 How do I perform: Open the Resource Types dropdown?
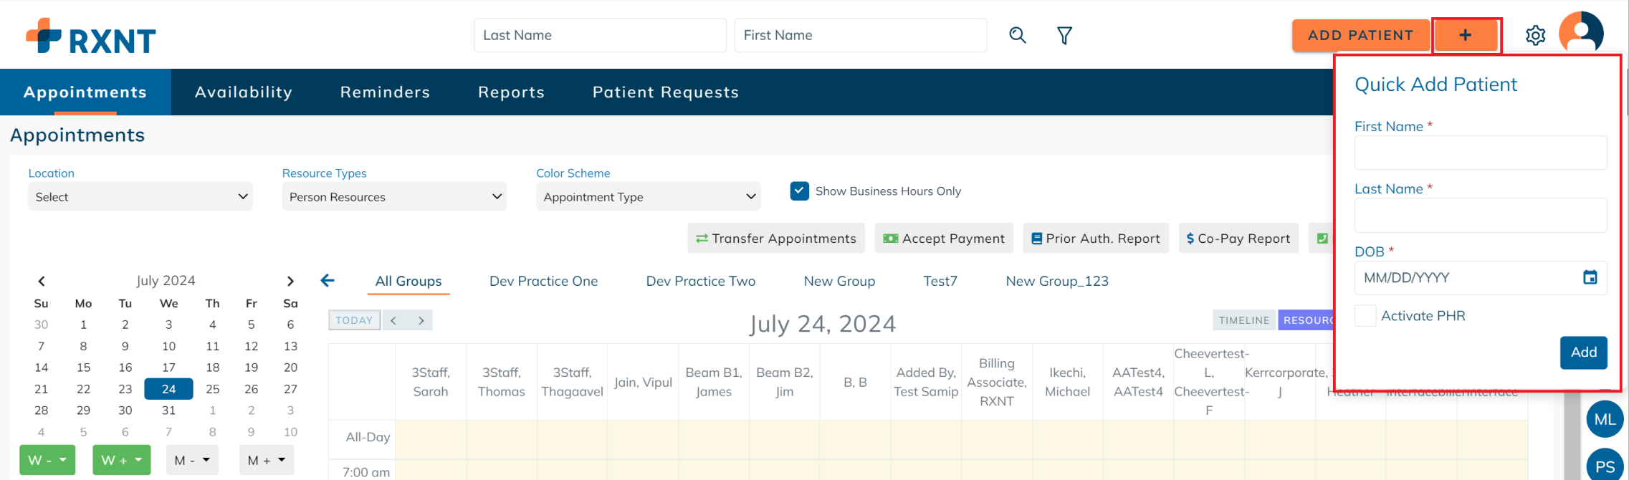[394, 197]
